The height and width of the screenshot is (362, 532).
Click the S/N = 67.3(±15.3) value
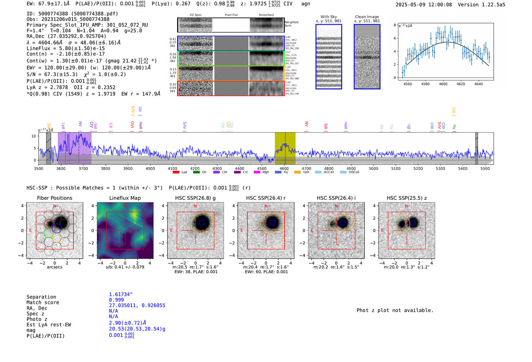pos(52,74)
